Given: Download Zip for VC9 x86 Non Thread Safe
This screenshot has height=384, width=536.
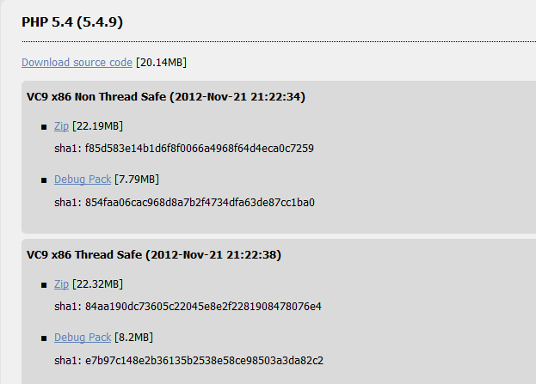Looking at the screenshot, I should coord(62,126).
